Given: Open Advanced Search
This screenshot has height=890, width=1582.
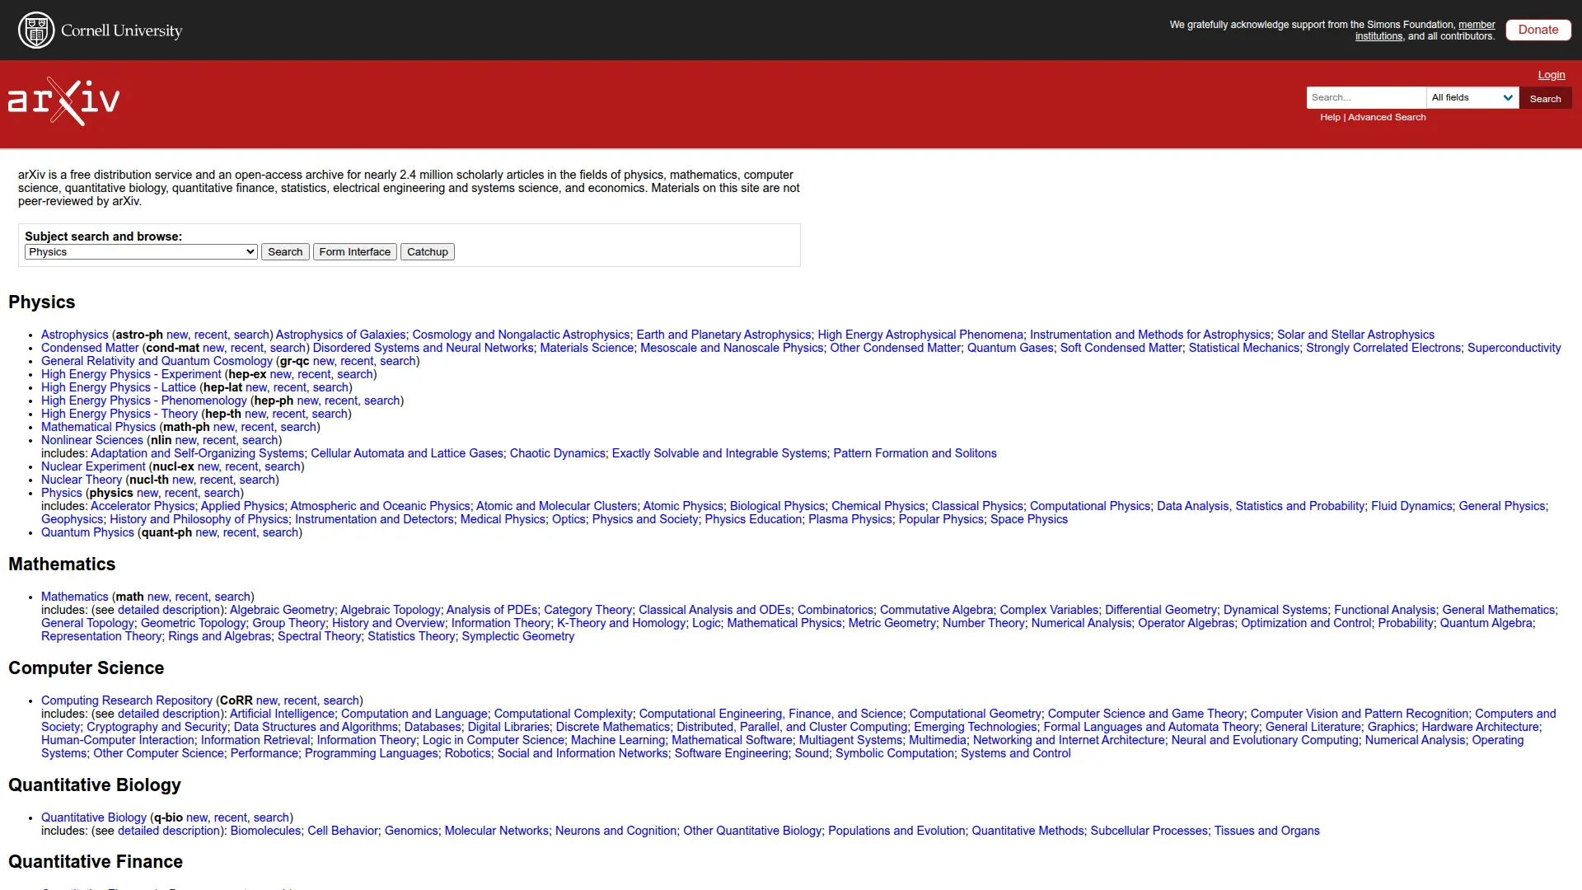Looking at the screenshot, I should 1386,116.
